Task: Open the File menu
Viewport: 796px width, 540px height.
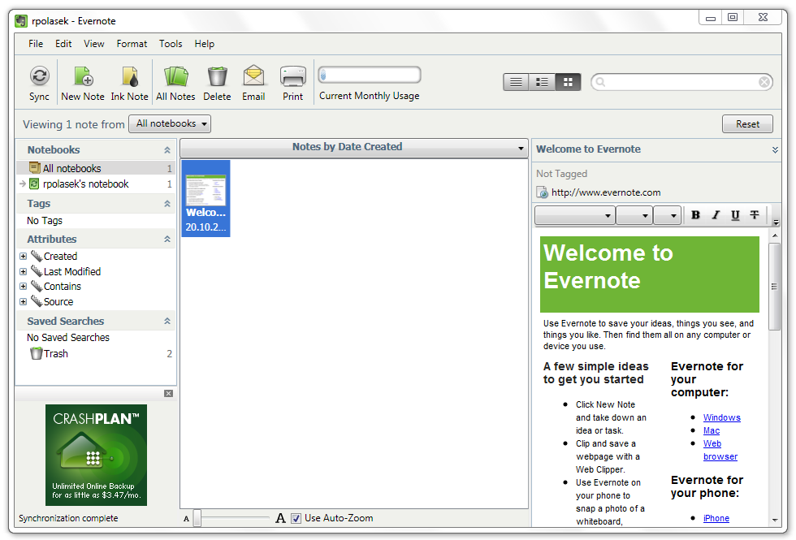Action: tap(36, 44)
